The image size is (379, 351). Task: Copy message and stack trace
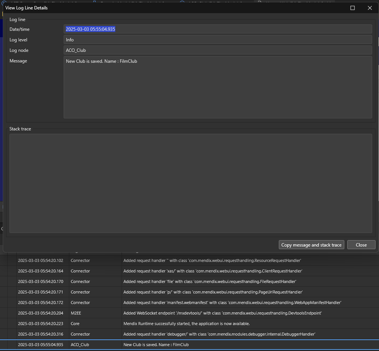(311, 245)
